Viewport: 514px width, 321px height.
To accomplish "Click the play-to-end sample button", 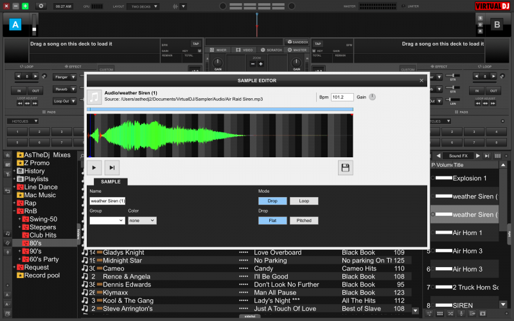I will tap(112, 168).
